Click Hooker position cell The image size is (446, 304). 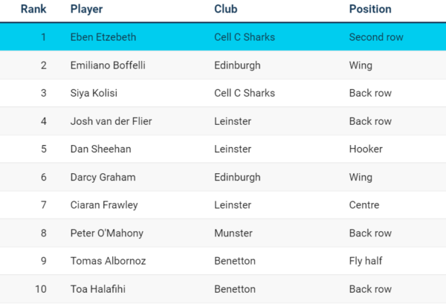pyautogui.click(x=366, y=149)
